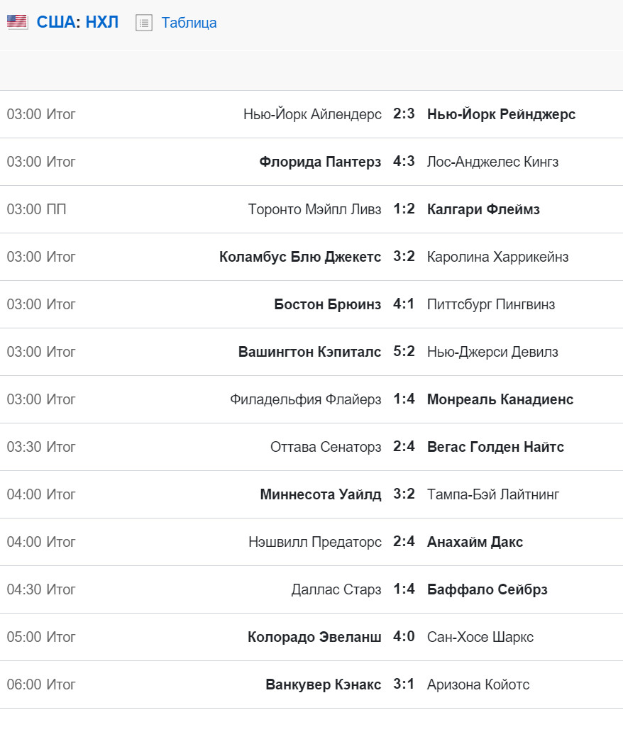The height and width of the screenshot is (732, 623).
Task: Click the Лос-Анджелес Кингз team name
Action: pos(492,162)
